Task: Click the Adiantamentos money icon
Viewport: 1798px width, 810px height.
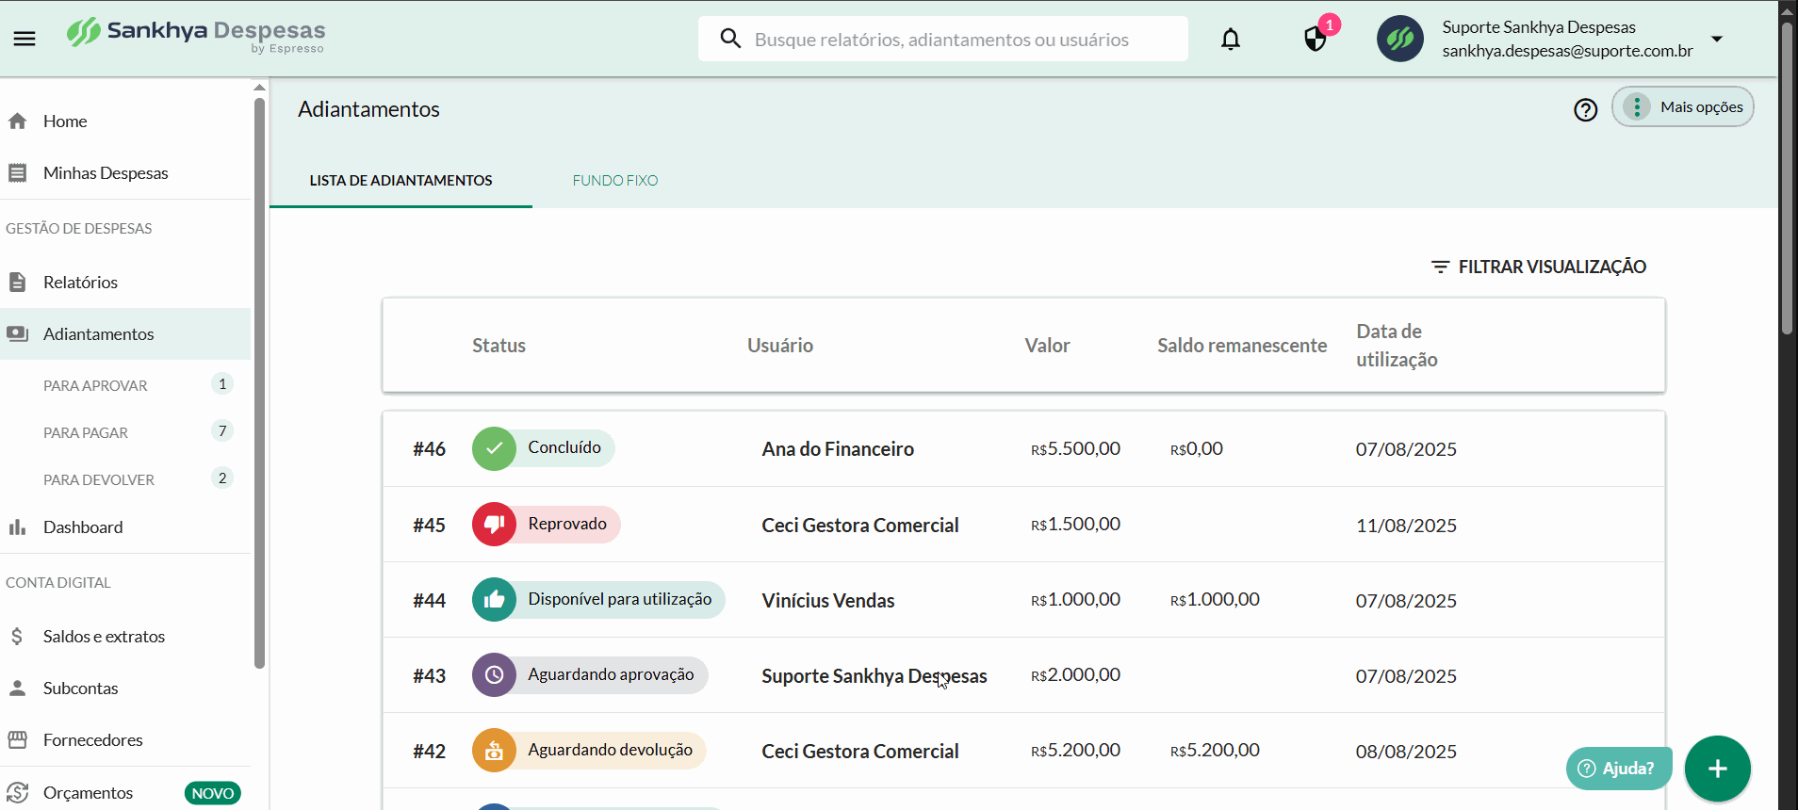Action: click(x=17, y=334)
